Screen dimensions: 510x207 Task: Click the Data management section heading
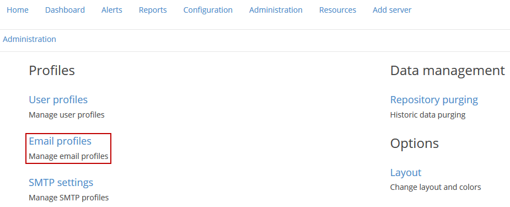coord(448,71)
